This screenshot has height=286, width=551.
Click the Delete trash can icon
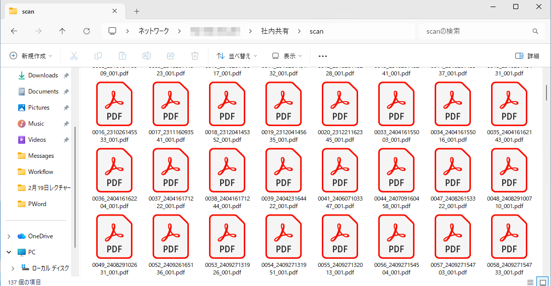pos(195,56)
